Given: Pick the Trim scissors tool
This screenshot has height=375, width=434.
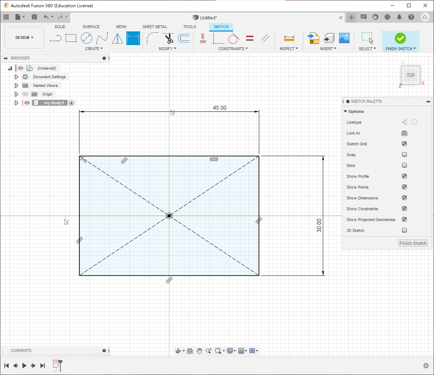Looking at the screenshot, I should point(169,38).
